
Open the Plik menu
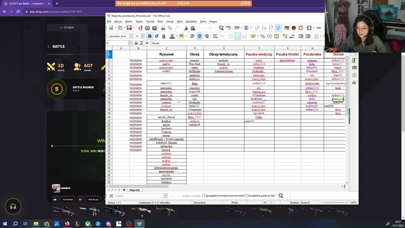[x=109, y=22]
